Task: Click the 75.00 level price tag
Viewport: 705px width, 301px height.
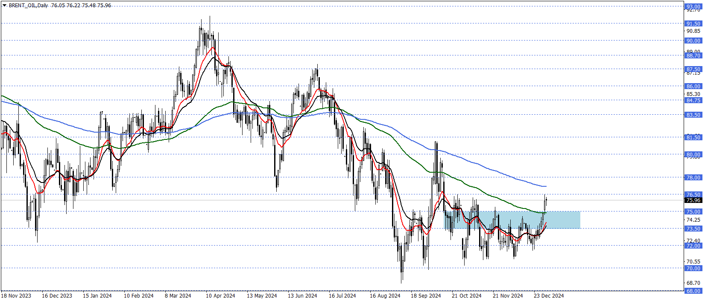Action: point(693,211)
